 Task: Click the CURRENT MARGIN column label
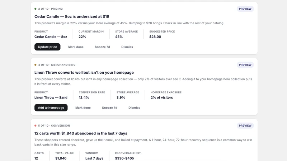[91, 31]
